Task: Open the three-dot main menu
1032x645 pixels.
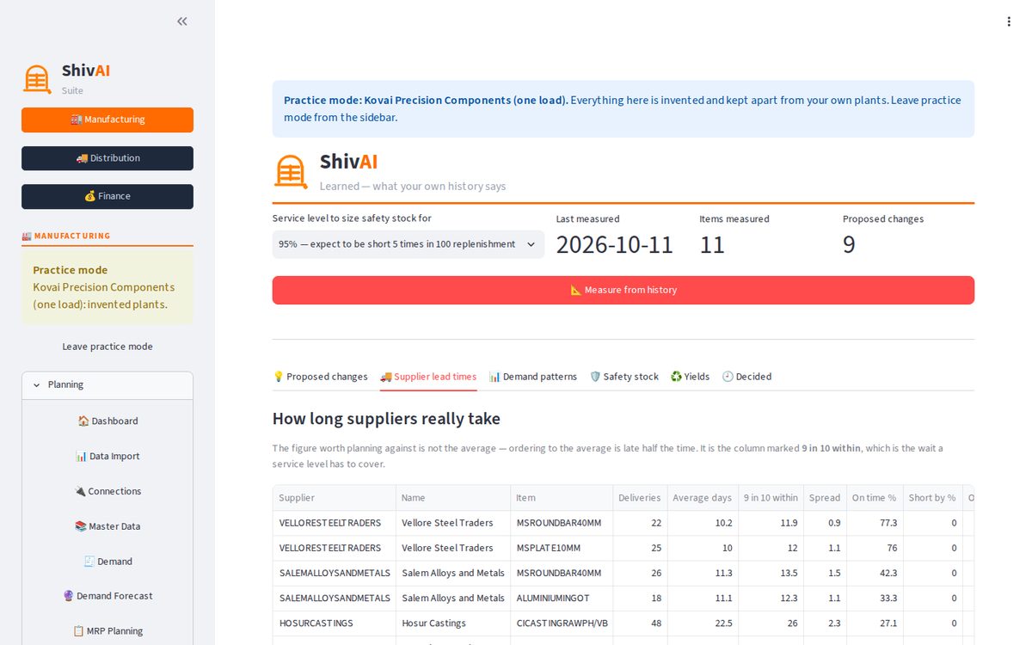Action: [x=1009, y=21]
